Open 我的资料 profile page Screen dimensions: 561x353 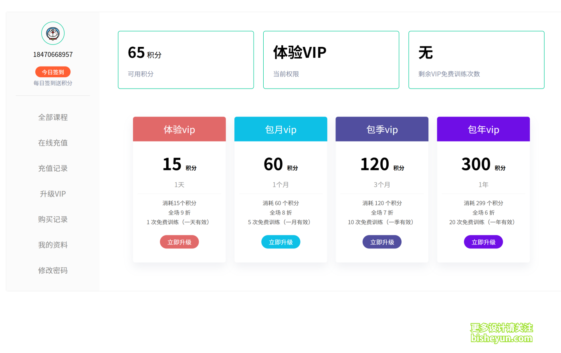[52, 244]
